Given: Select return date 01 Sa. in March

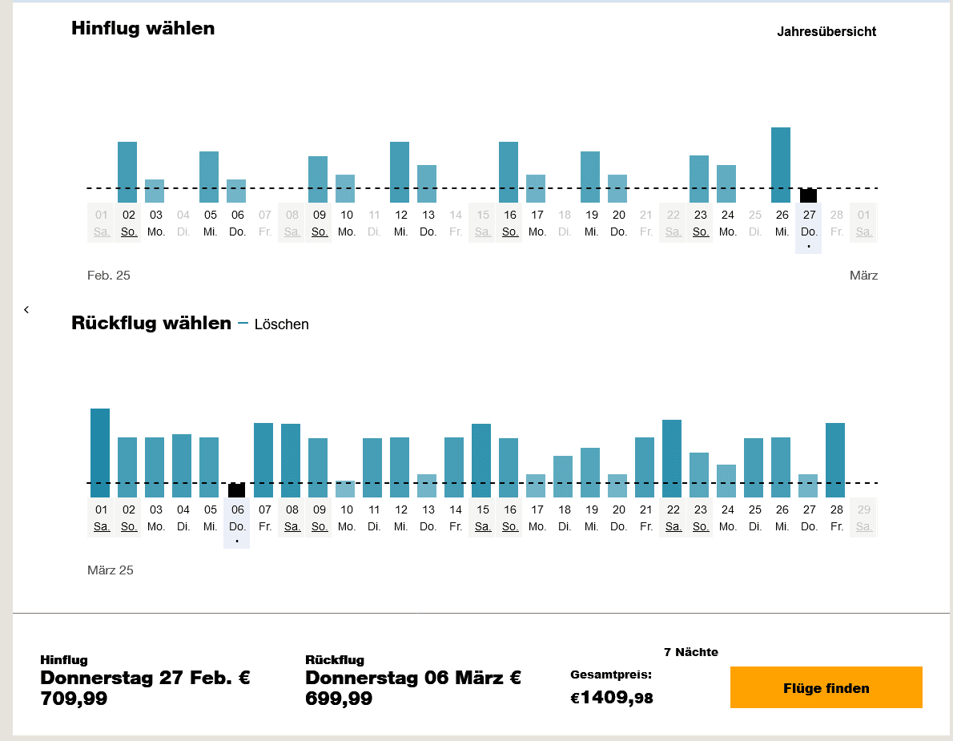Looking at the screenshot, I should [101, 517].
